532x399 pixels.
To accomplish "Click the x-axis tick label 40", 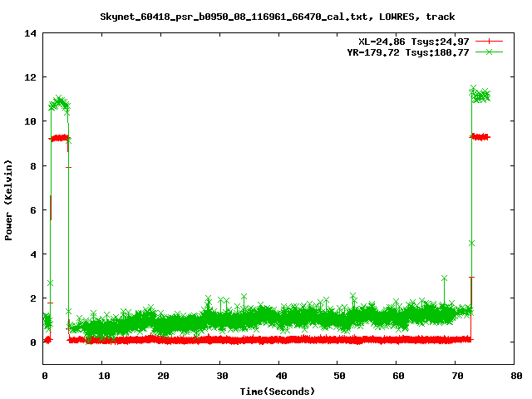I will [281, 376].
